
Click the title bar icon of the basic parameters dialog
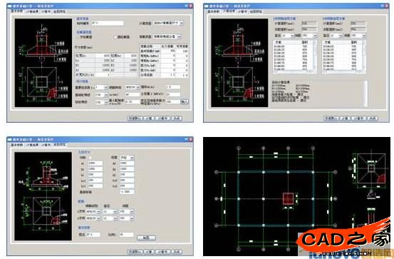(x=9, y=6)
